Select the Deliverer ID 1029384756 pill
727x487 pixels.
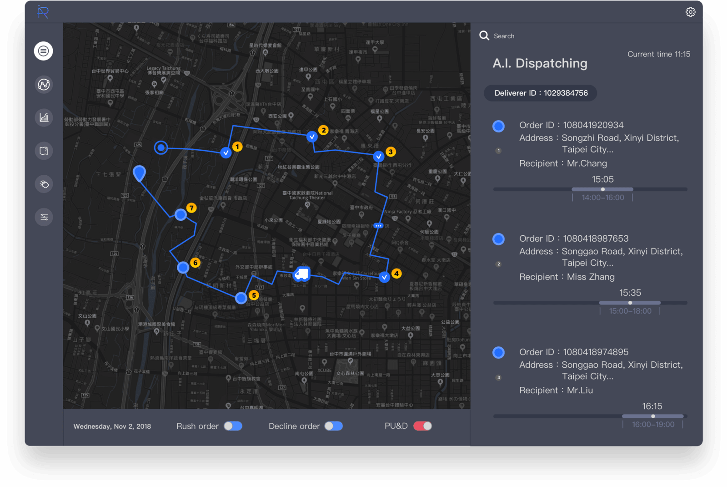pyautogui.click(x=541, y=93)
